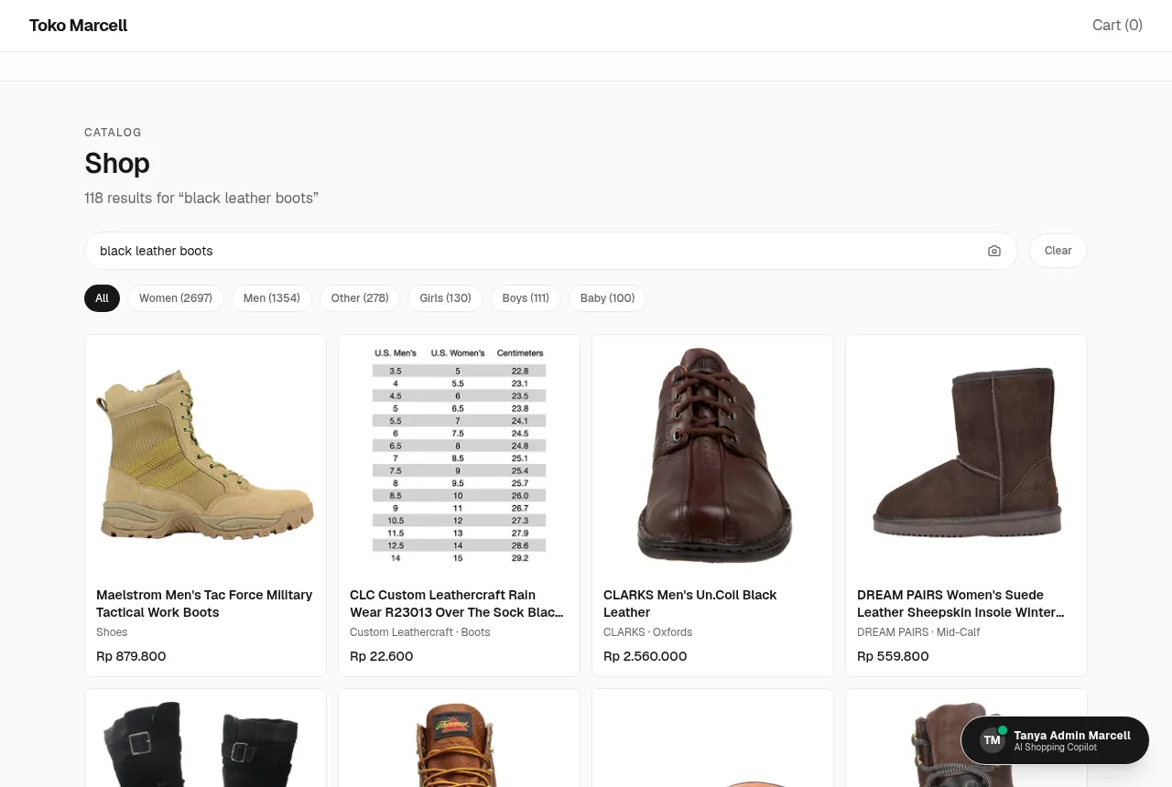Select the All category filter
Image resolution: width=1172 pixels, height=787 pixels.
coord(102,298)
